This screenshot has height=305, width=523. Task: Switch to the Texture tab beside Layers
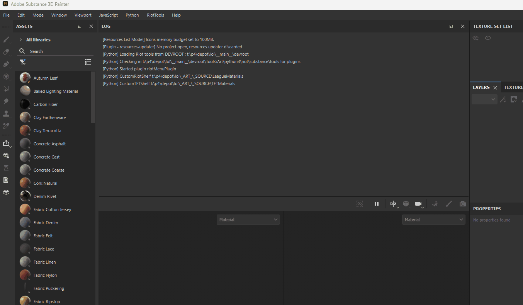click(513, 87)
